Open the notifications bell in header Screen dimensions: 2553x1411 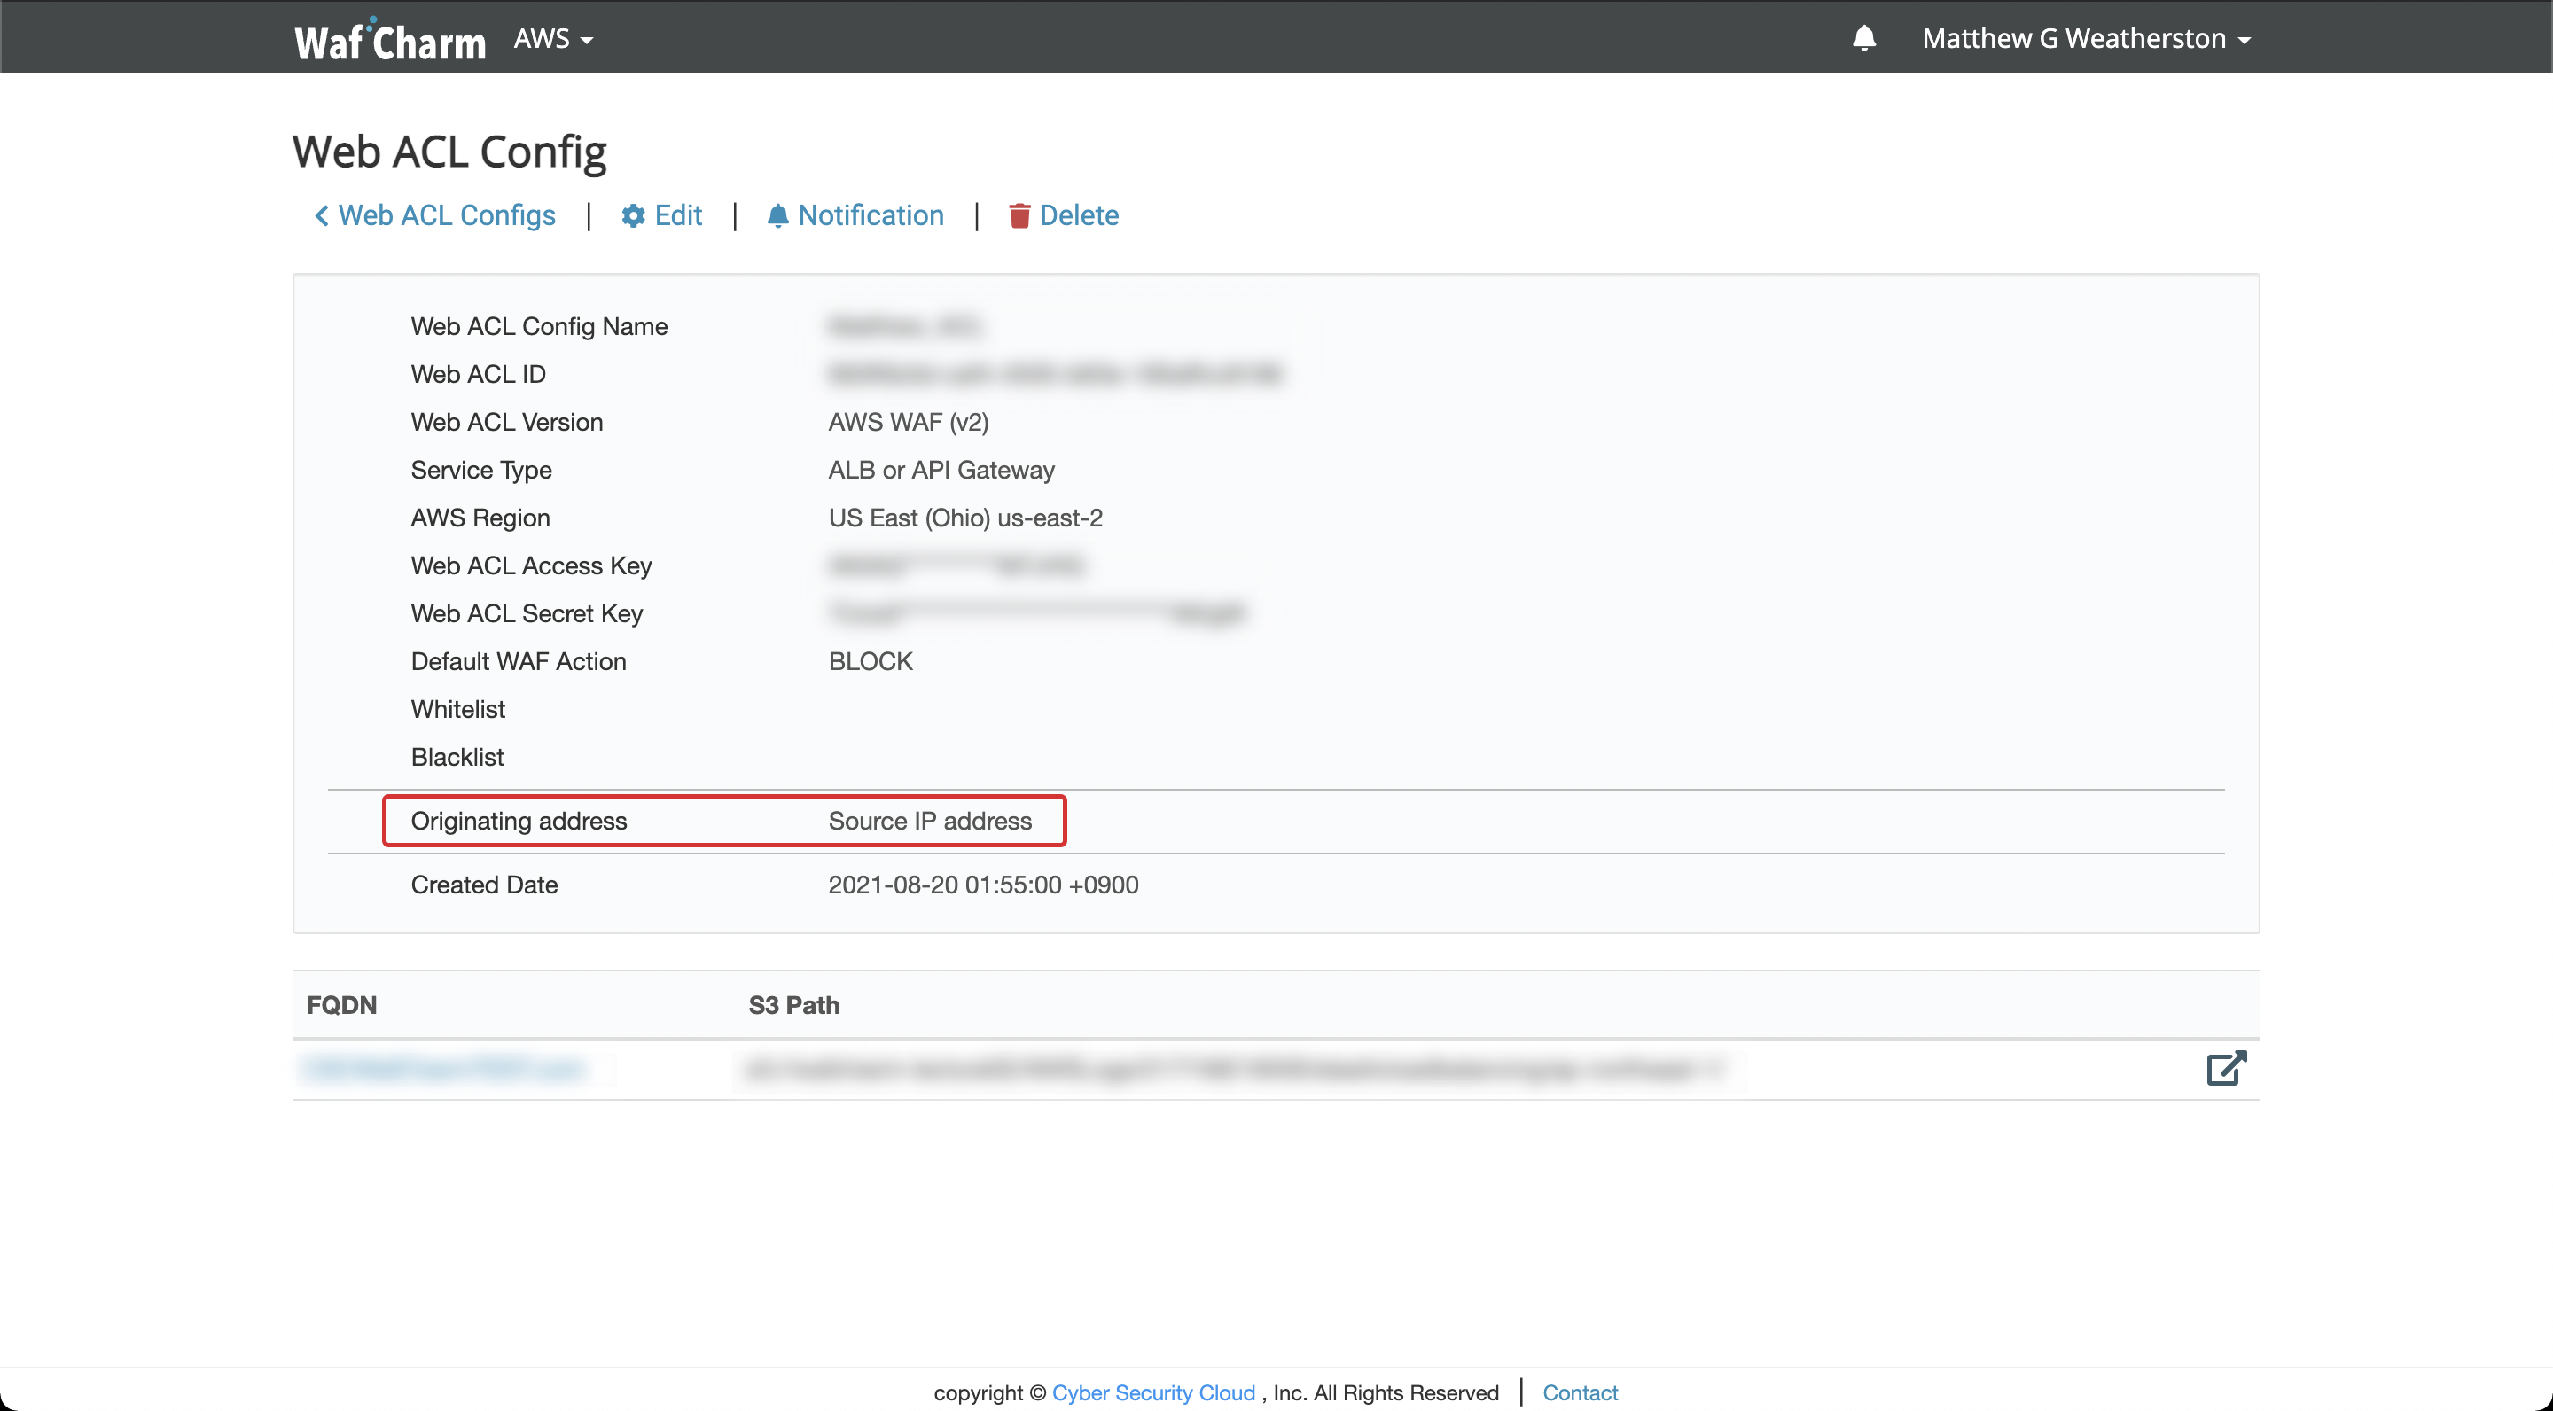(1863, 37)
